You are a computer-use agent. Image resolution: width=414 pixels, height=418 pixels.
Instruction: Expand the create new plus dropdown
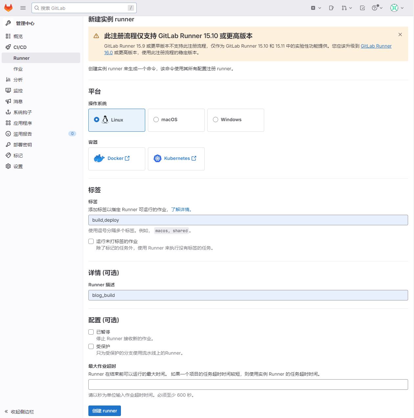coord(316,8)
